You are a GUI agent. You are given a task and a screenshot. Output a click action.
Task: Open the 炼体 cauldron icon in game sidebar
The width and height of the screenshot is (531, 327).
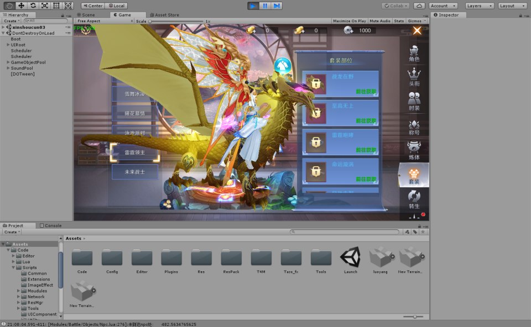pyautogui.click(x=414, y=151)
